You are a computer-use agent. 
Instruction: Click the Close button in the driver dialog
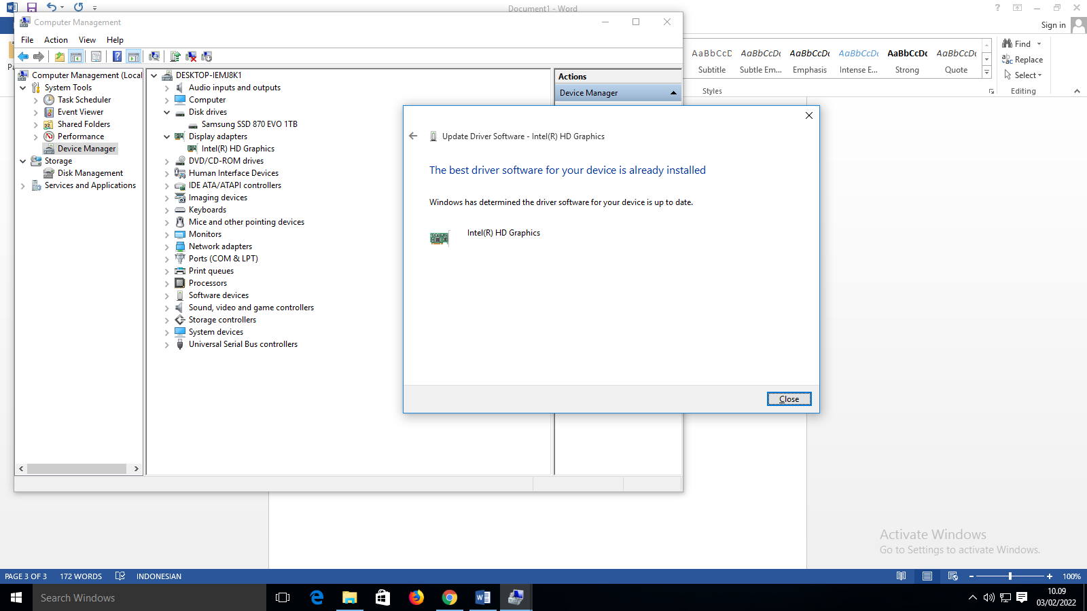coord(789,399)
